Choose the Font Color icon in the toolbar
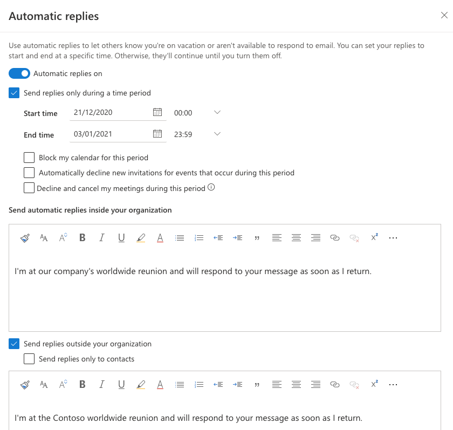 click(160, 237)
